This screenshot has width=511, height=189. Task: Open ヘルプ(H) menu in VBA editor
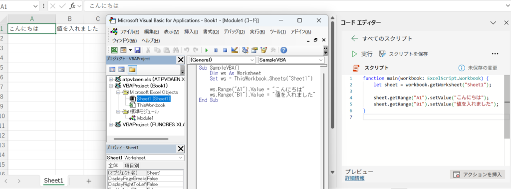(151, 41)
